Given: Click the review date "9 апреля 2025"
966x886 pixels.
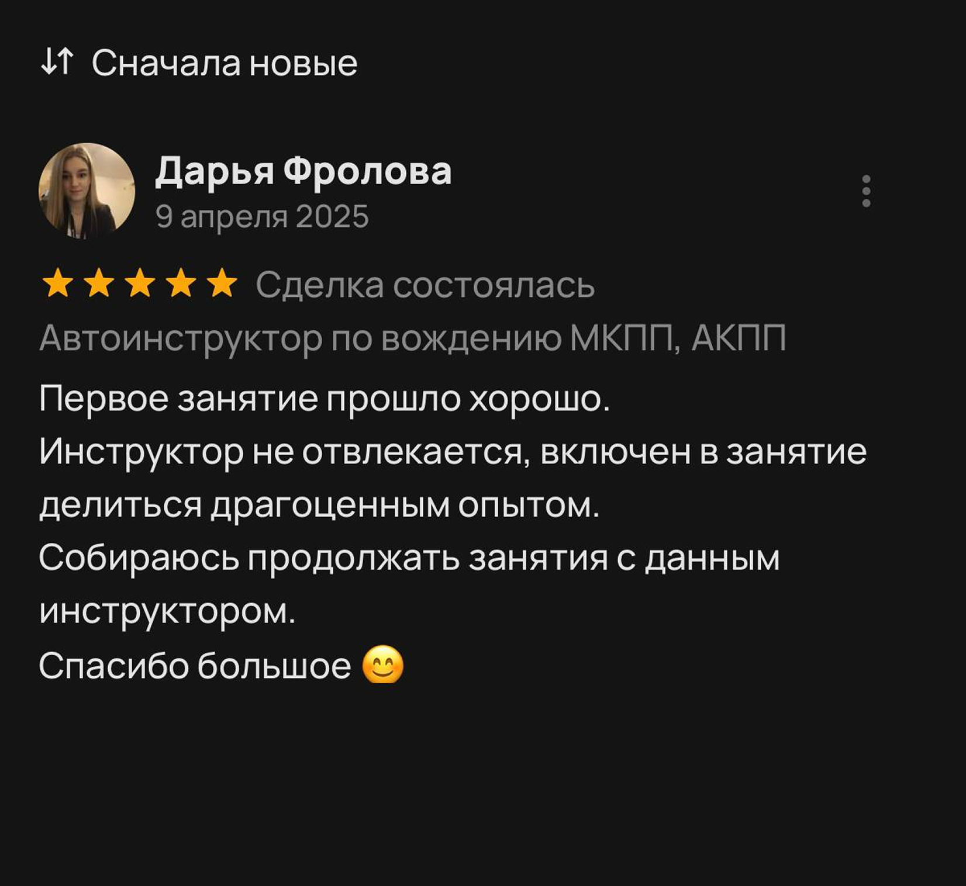Looking at the screenshot, I should coord(262,217).
